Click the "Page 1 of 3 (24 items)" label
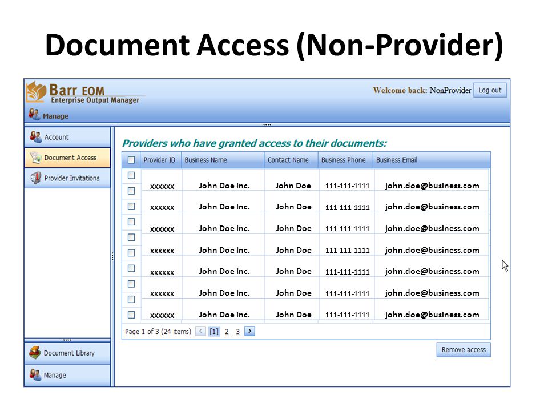The height and width of the screenshot is (411, 548). (x=158, y=331)
